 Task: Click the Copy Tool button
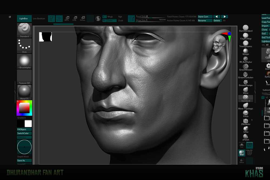coord(266,22)
